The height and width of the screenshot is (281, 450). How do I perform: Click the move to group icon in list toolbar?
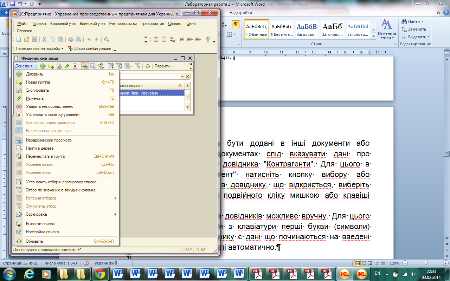click(x=101, y=66)
